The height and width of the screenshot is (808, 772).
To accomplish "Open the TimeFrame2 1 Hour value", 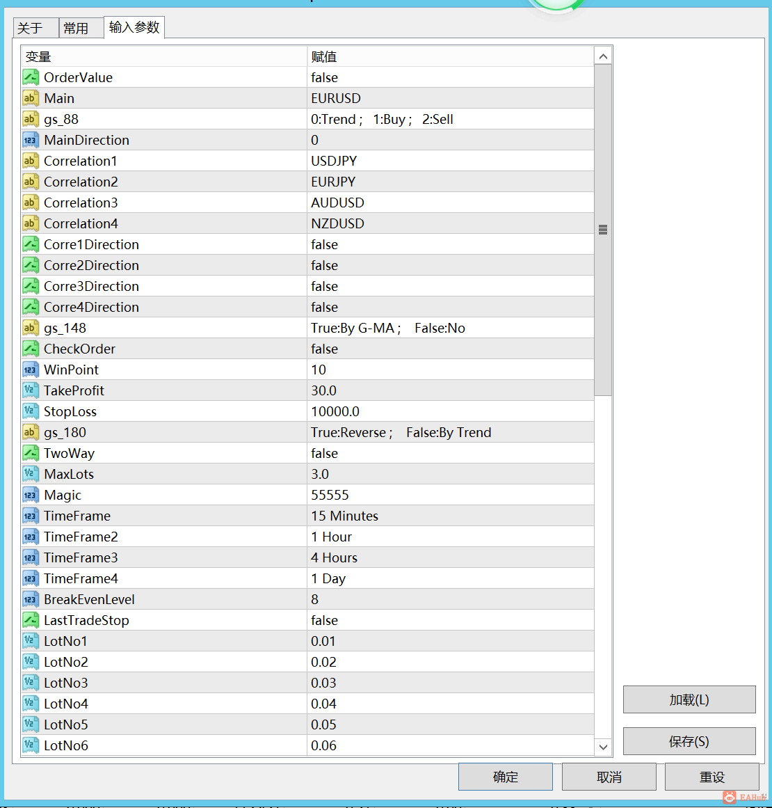I will [x=450, y=537].
